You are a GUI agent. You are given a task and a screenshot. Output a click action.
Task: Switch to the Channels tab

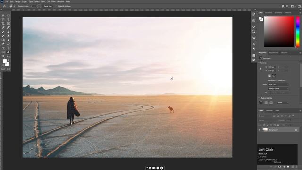(269, 111)
